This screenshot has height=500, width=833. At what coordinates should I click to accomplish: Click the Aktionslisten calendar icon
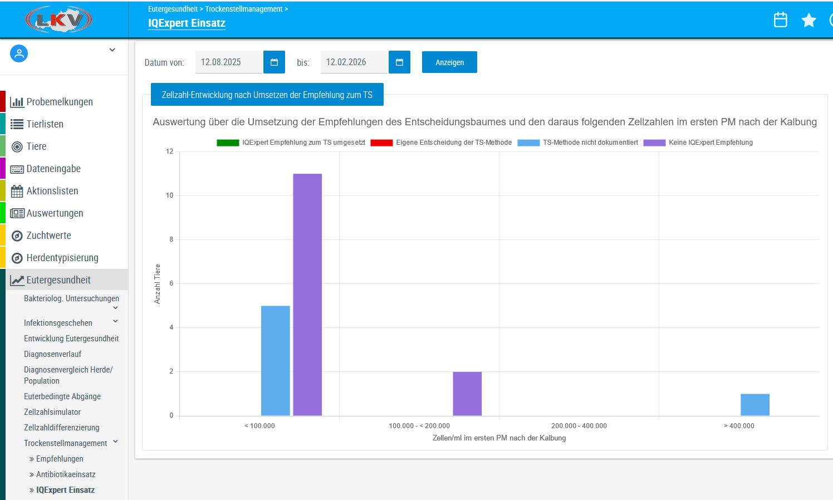[17, 191]
